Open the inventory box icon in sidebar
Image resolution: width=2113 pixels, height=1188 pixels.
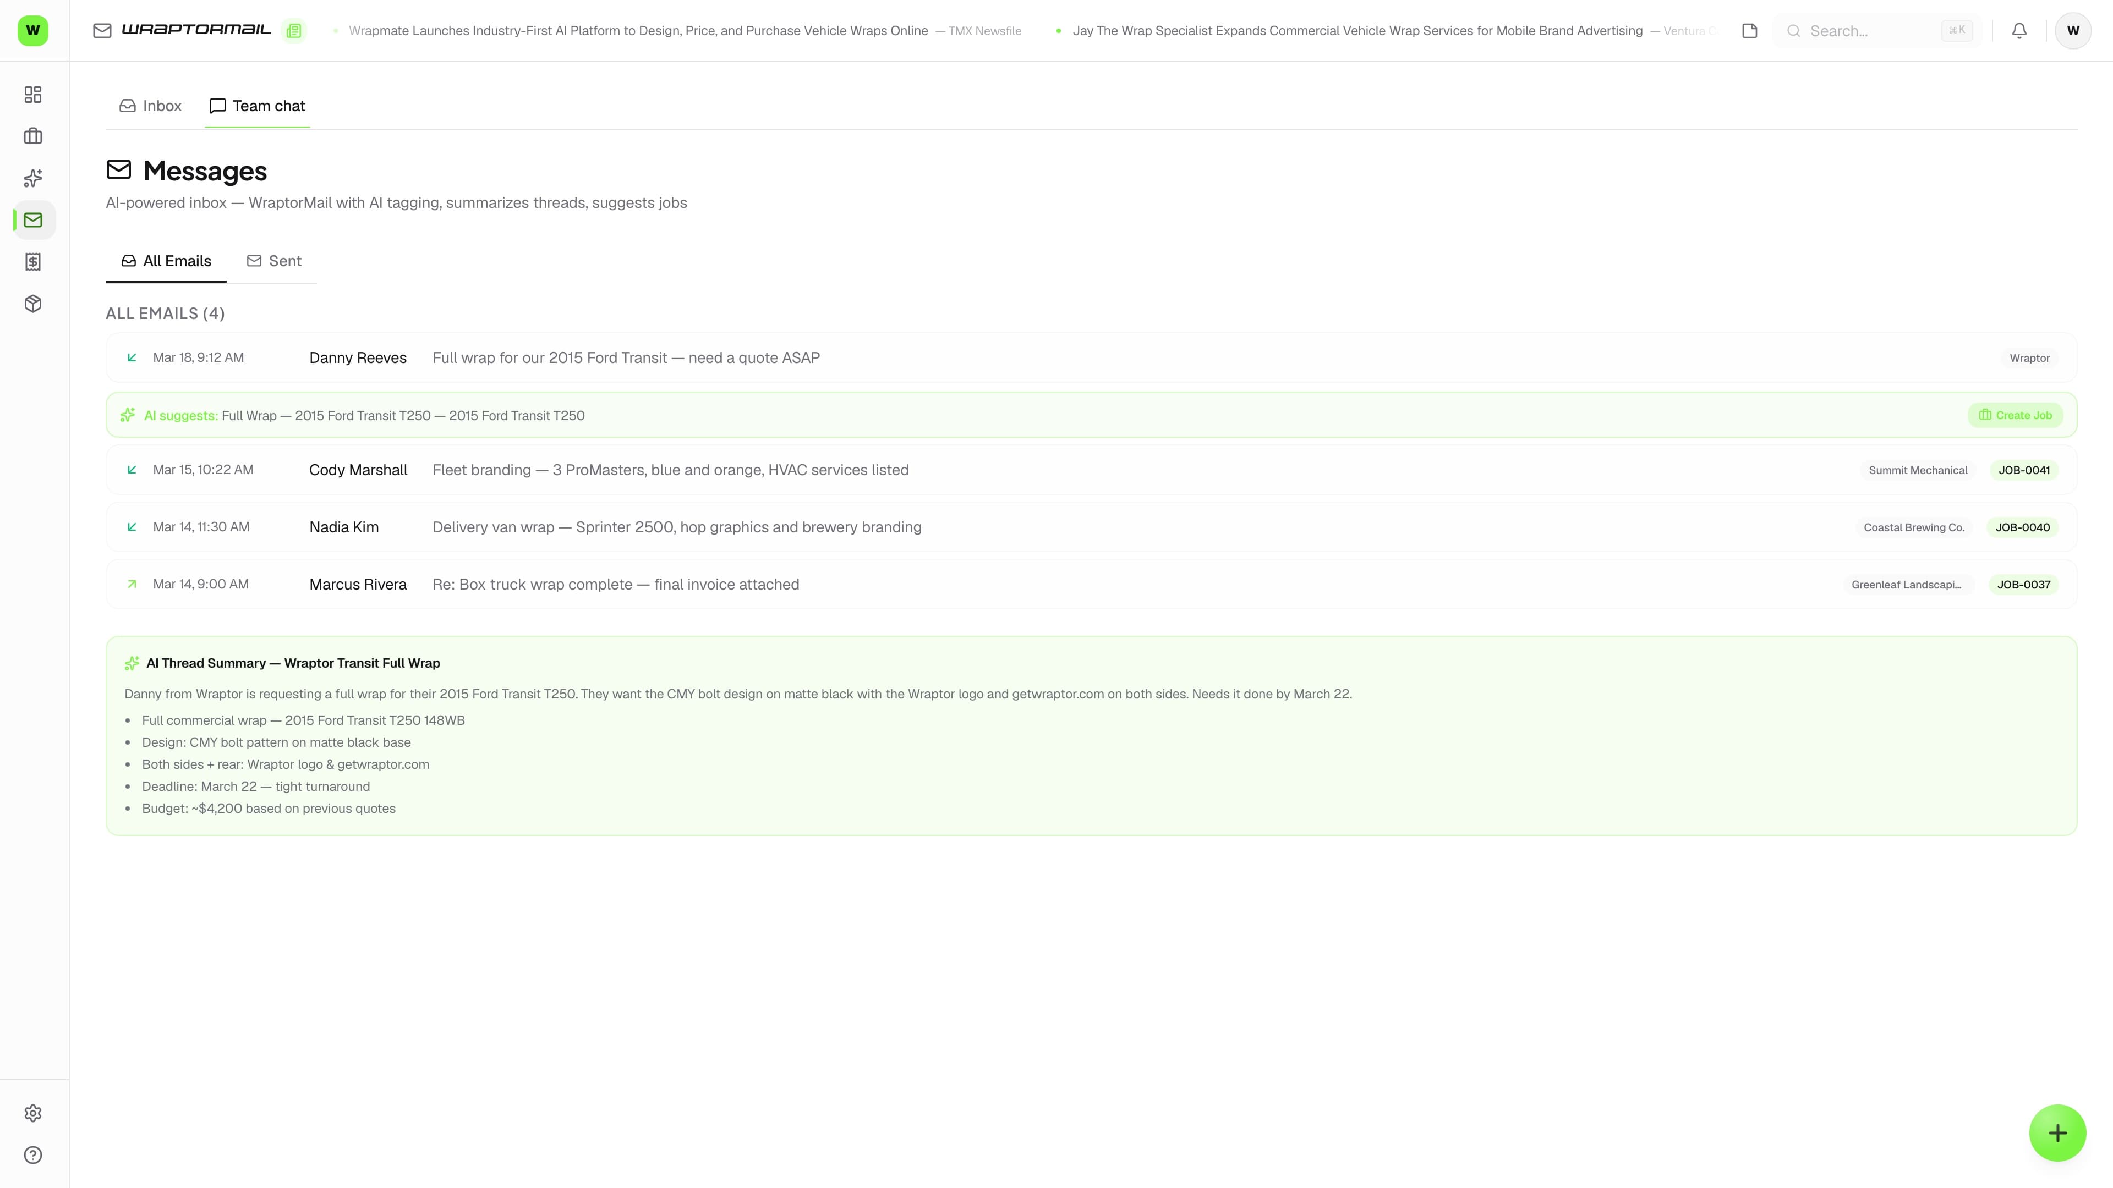coord(33,304)
